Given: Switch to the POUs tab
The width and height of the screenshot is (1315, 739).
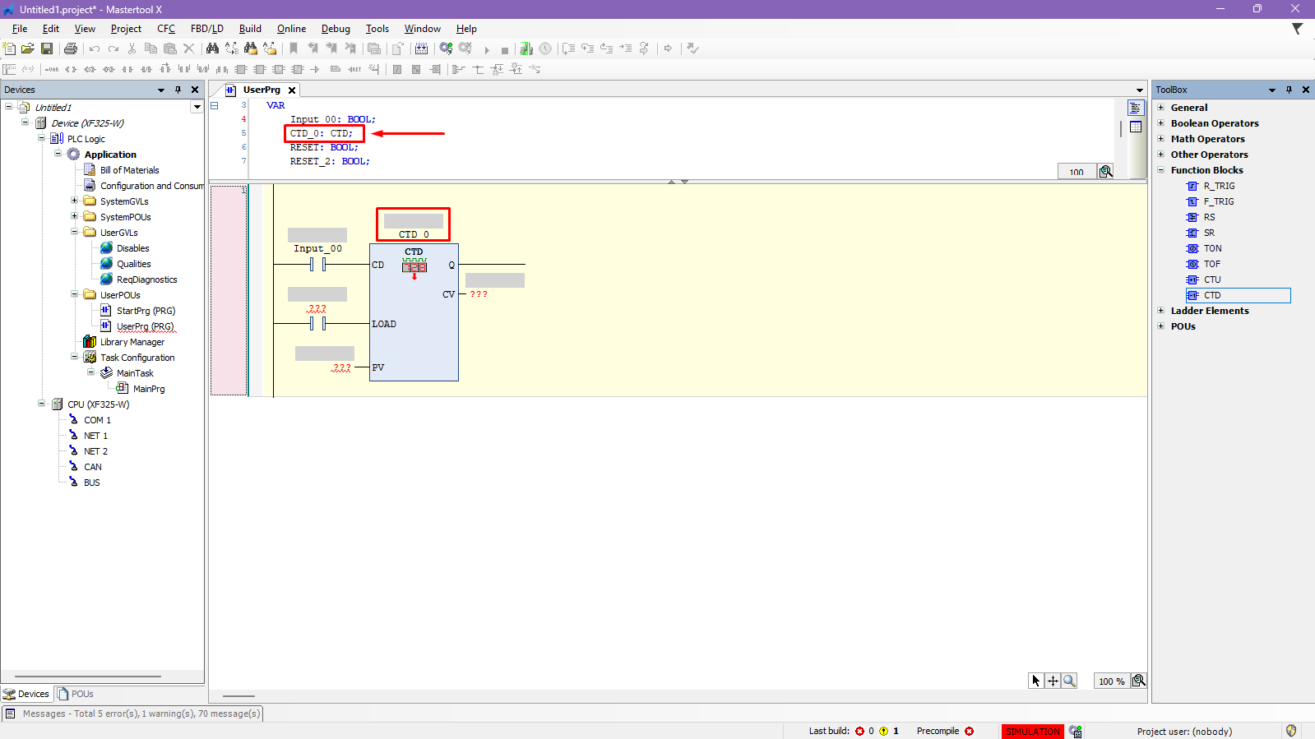Looking at the screenshot, I should point(76,694).
